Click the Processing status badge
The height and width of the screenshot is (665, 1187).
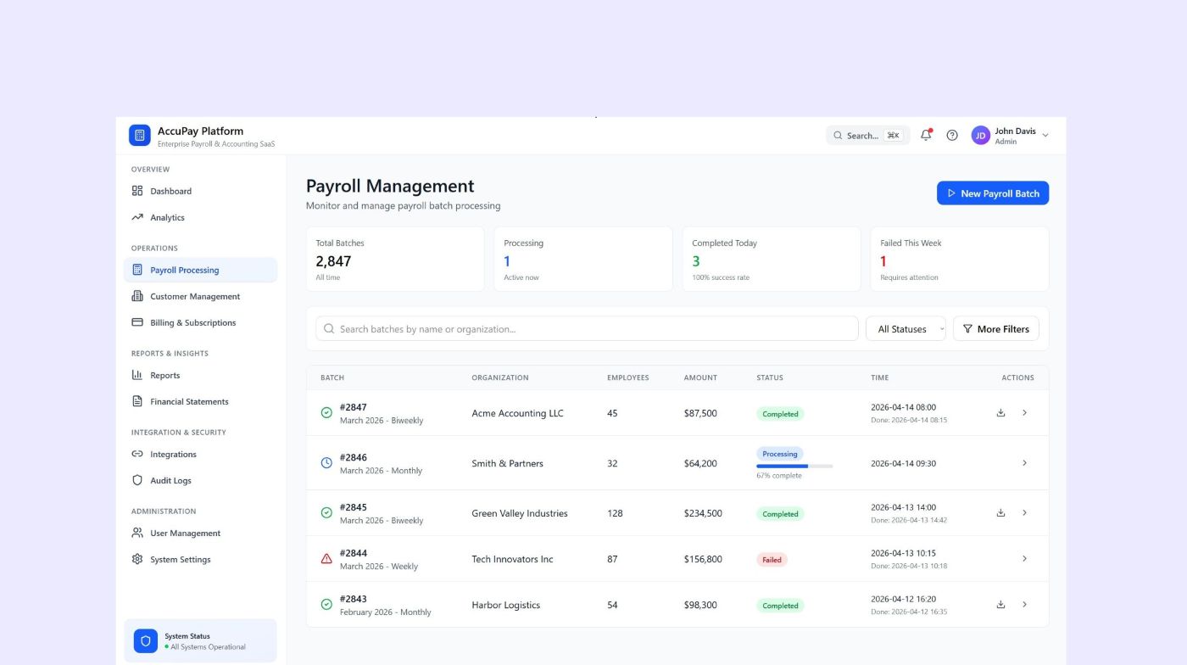[x=780, y=454]
